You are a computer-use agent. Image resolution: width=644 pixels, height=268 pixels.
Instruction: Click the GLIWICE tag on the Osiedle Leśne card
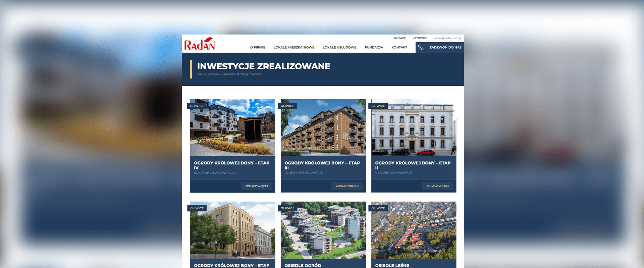(378, 208)
